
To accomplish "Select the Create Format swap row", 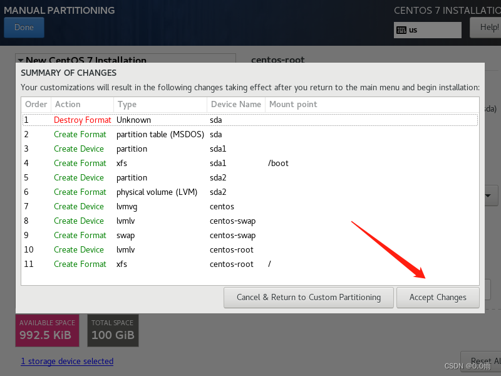I will [x=250, y=235].
